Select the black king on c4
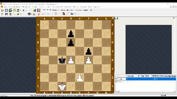This screenshot has height=99, width=177. [x=62, y=60]
